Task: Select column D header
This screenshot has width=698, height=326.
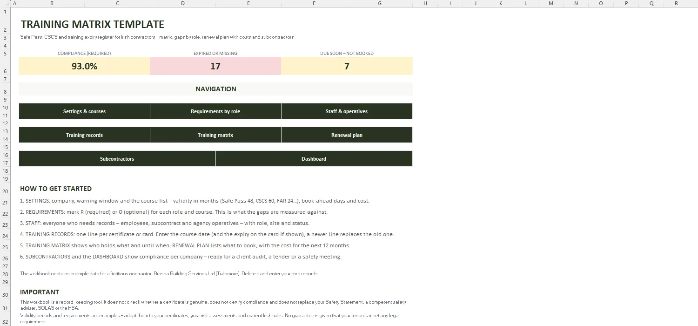Action: tap(182, 3)
